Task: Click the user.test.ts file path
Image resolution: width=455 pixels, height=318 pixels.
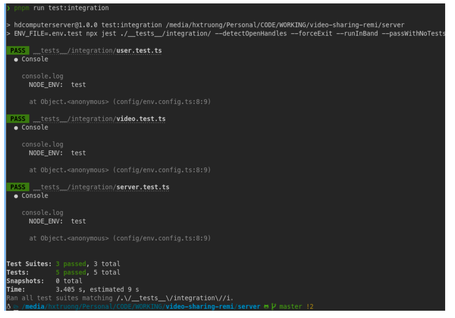Action: click(97, 51)
